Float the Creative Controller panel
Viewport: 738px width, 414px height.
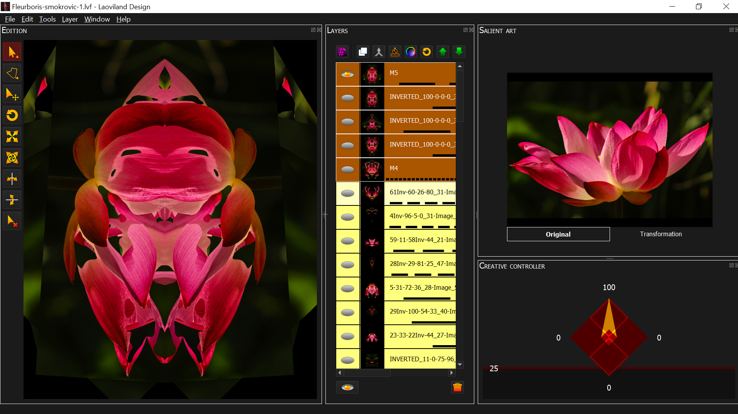click(731, 265)
